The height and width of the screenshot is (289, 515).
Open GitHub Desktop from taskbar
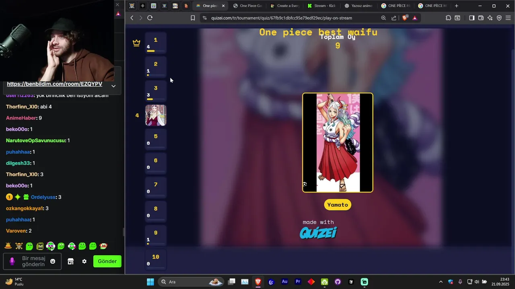[338, 282]
